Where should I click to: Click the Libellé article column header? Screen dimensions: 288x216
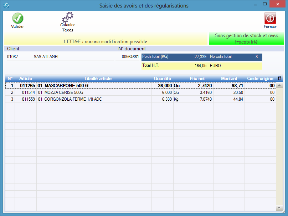98,79
